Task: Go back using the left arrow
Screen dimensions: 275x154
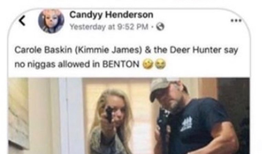Action: tap(22, 21)
